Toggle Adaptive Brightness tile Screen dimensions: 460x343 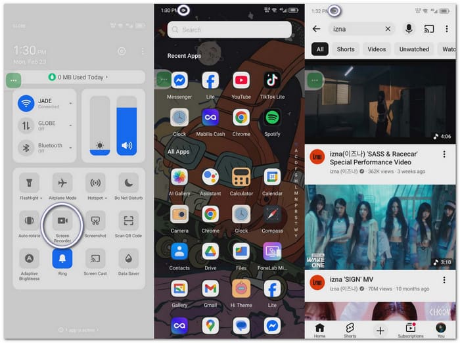pyautogui.click(x=29, y=258)
